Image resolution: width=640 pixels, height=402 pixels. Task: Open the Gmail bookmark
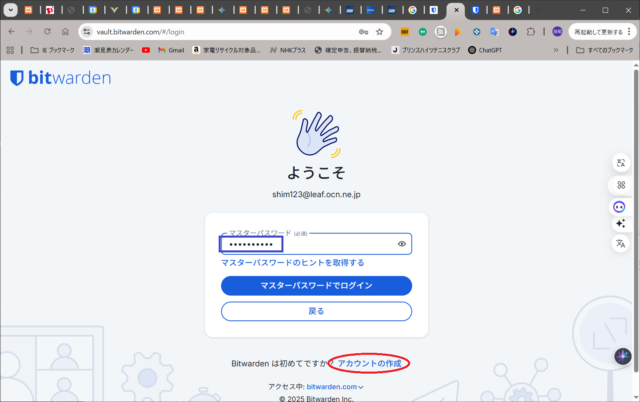(x=171, y=50)
